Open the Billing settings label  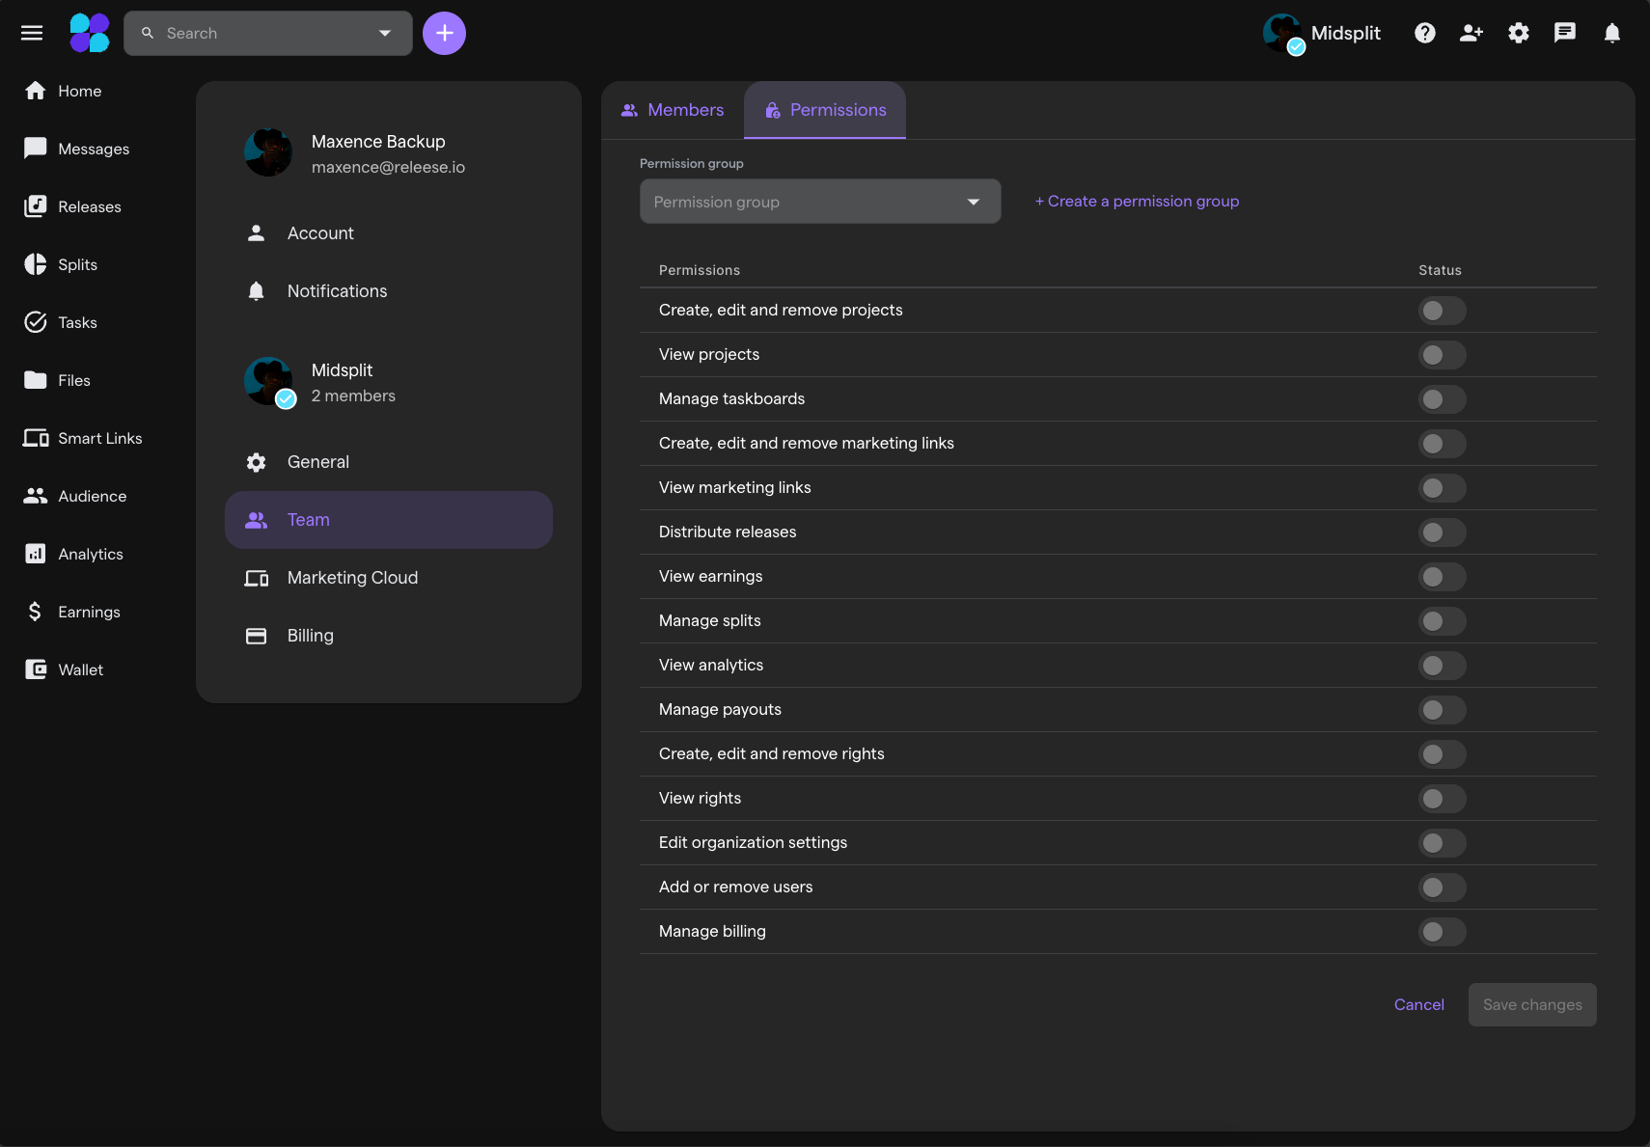pyautogui.click(x=311, y=636)
